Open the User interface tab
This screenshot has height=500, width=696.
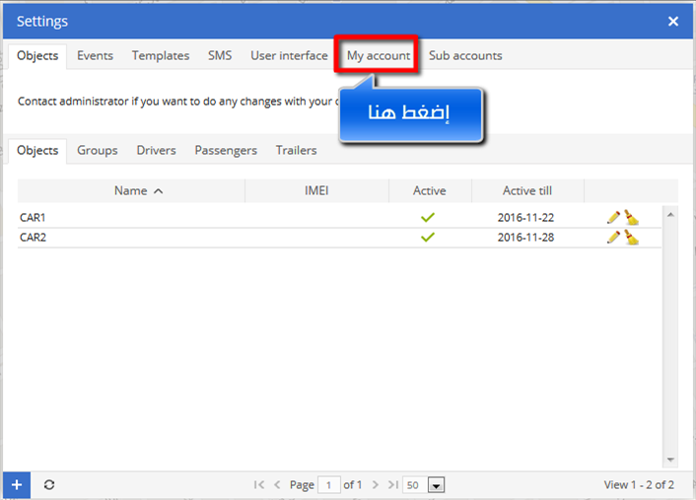click(x=289, y=56)
